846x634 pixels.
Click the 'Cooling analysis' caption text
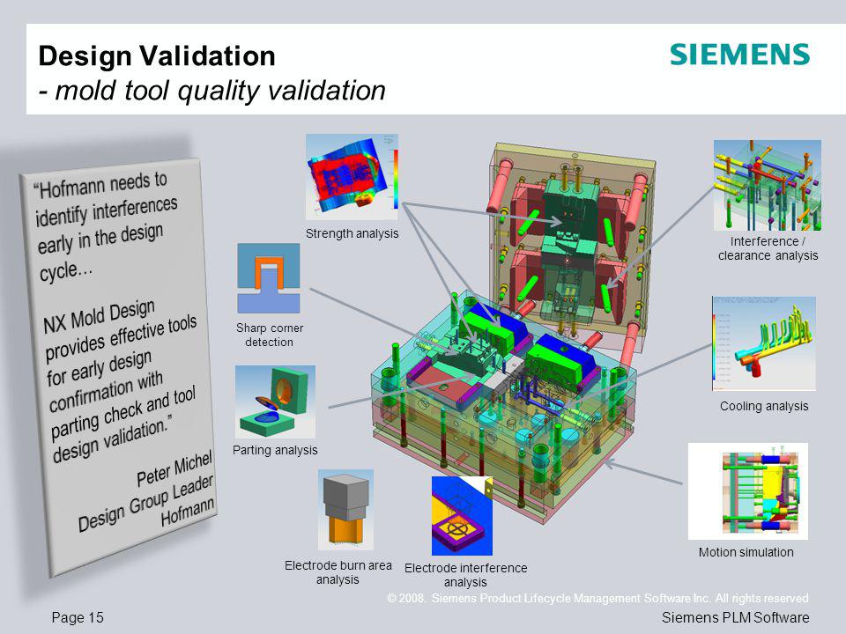[764, 406]
